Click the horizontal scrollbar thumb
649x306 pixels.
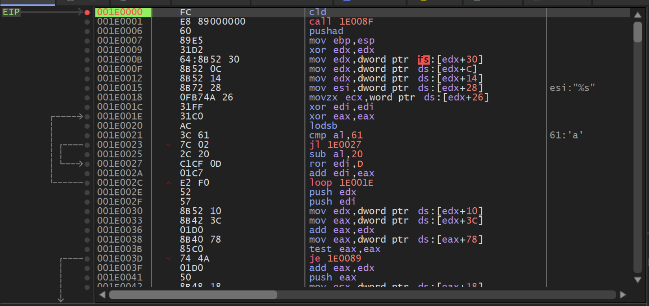tap(193, 295)
